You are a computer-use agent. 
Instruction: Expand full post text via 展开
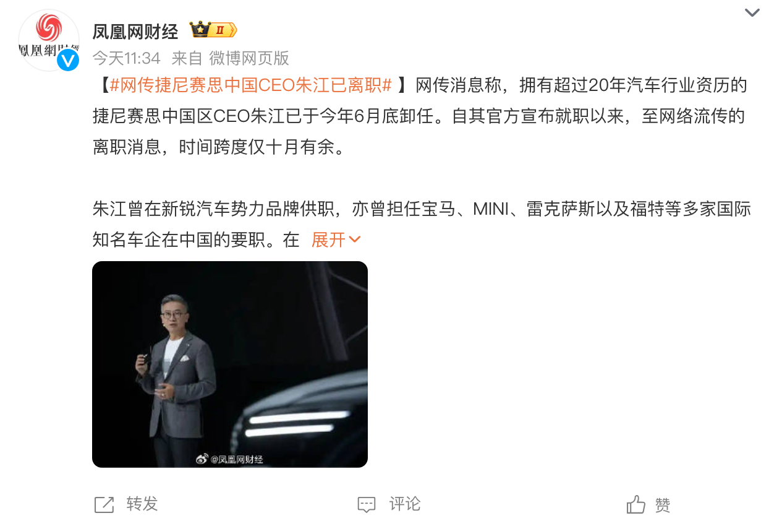[328, 239]
